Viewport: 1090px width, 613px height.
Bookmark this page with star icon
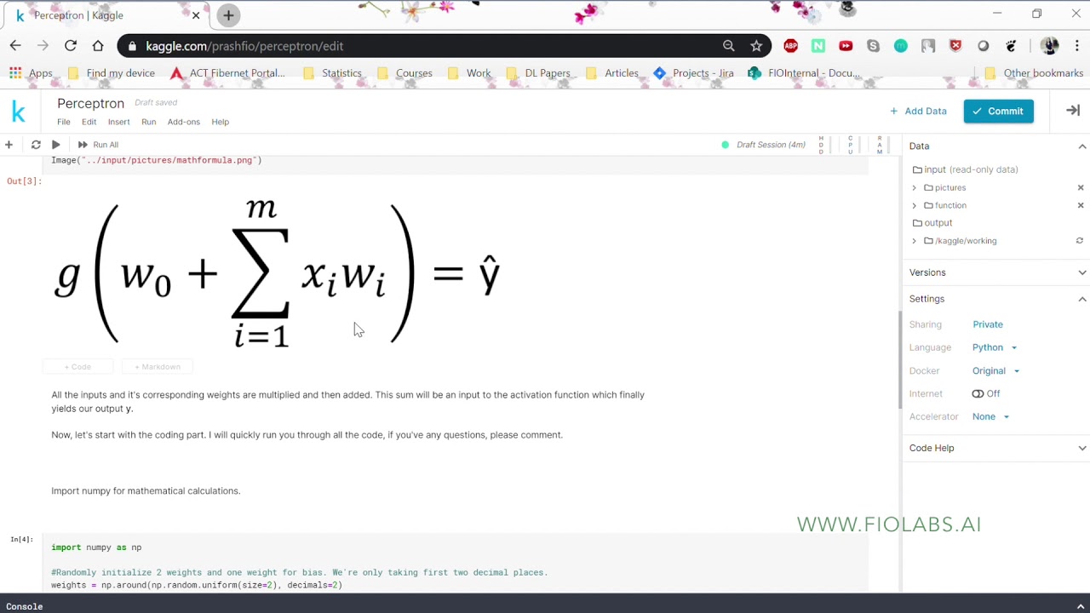[756, 46]
